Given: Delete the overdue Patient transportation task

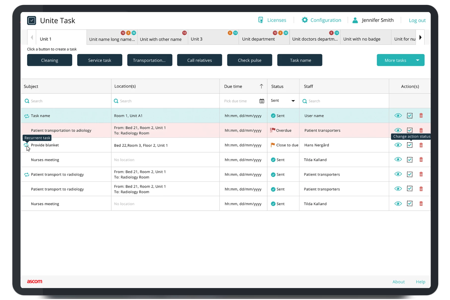Looking at the screenshot, I should pyautogui.click(x=421, y=130).
